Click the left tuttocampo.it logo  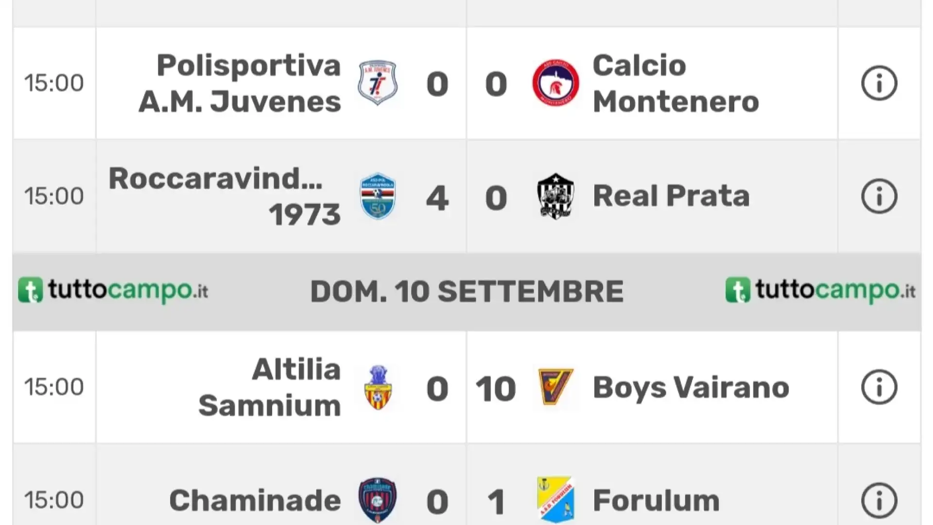pos(113,290)
